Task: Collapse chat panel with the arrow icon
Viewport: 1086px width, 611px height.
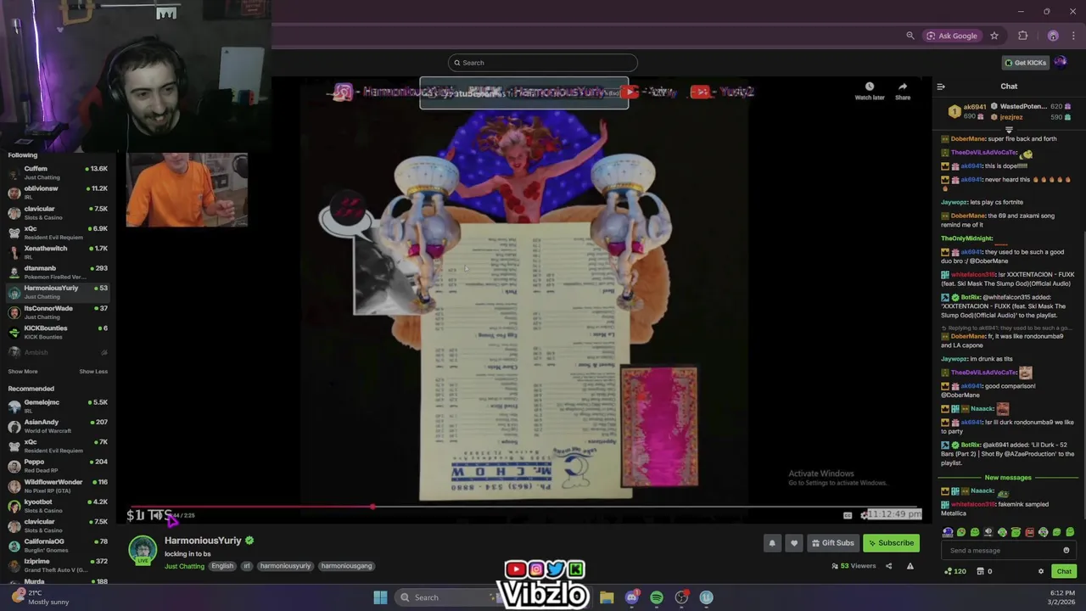Action: tap(941, 87)
